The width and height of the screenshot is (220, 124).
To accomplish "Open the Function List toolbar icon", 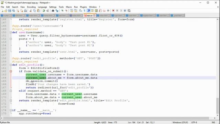I will pyautogui.click(x=100, y=11).
